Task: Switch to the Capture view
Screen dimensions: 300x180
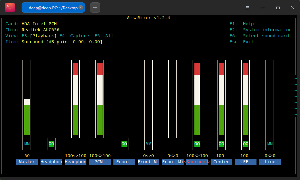Action: [74, 36]
